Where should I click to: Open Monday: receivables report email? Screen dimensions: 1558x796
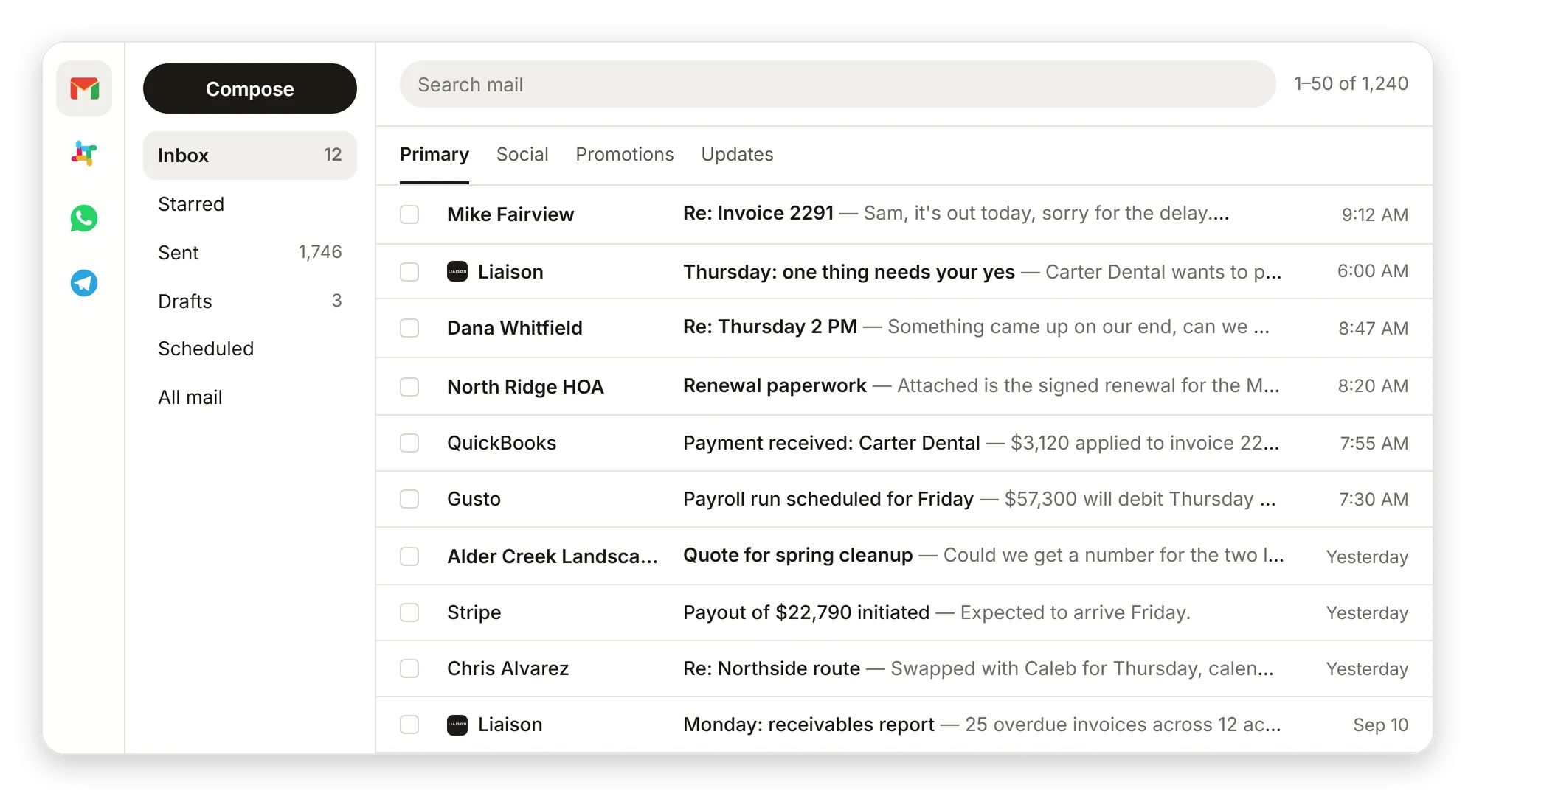tap(904, 725)
